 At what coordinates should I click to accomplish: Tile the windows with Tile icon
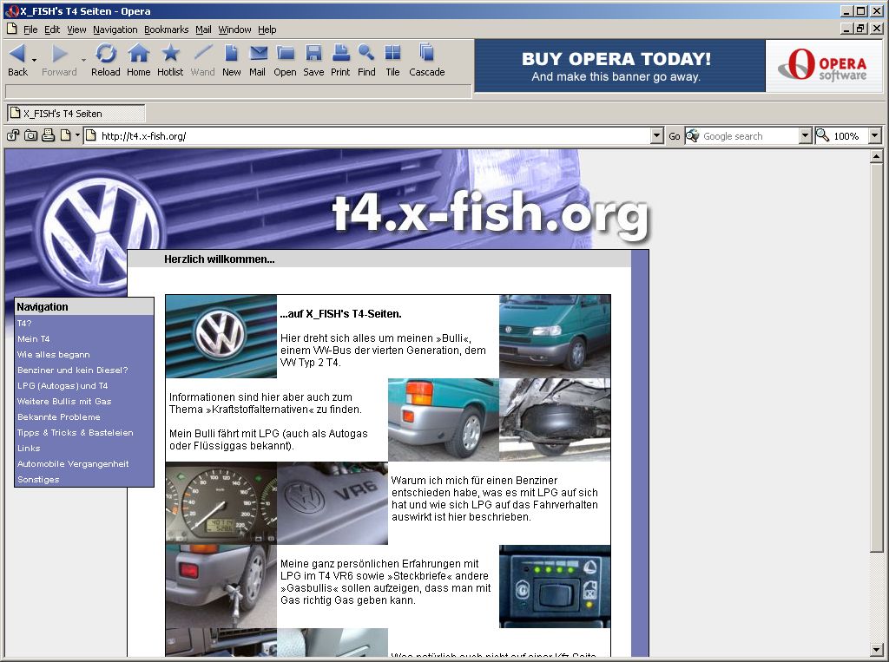click(392, 60)
